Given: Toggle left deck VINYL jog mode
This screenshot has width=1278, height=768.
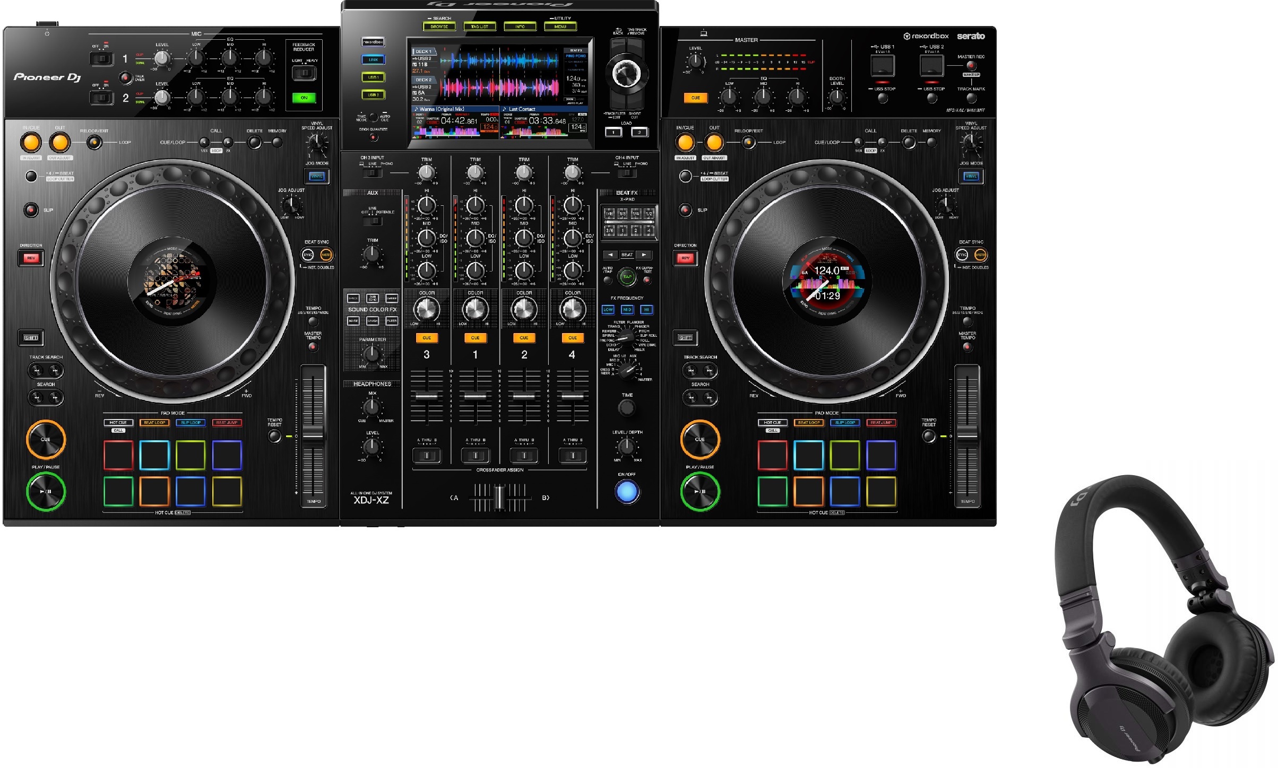Looking at the screenshot, I should coord(317,176).
